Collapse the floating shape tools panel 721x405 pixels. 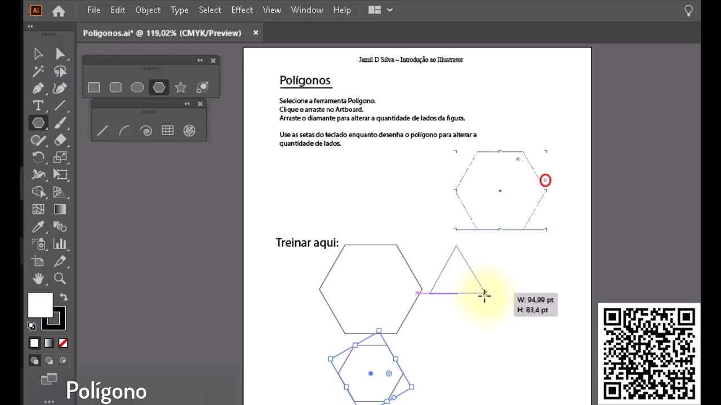(200, 60)
